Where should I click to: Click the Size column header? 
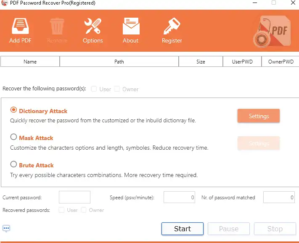click(201, 62)
